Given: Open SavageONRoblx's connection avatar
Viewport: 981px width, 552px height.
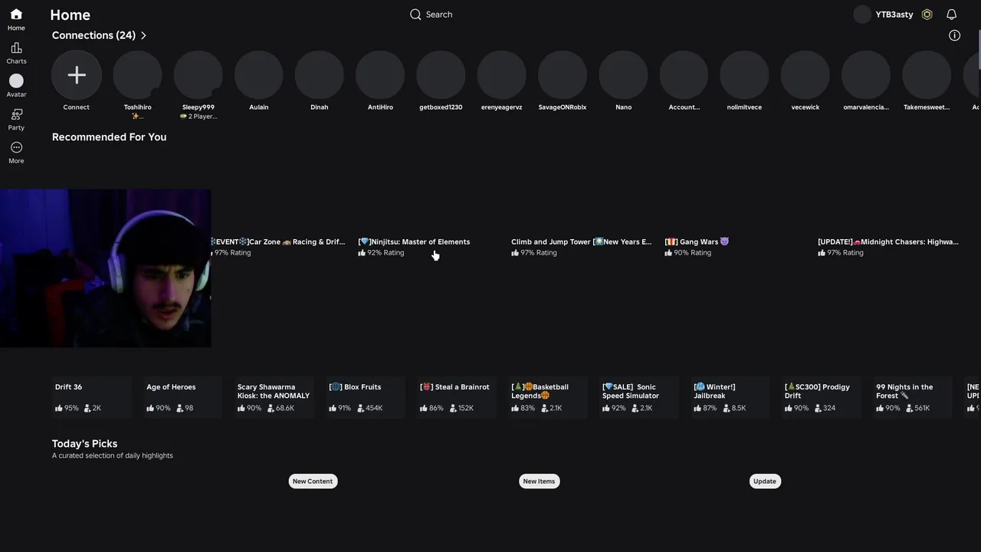Looking at the screenshot, I should [563, 75].
